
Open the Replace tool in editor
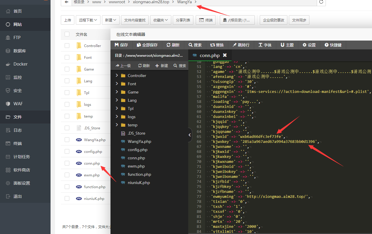click(x=217, y=45)
